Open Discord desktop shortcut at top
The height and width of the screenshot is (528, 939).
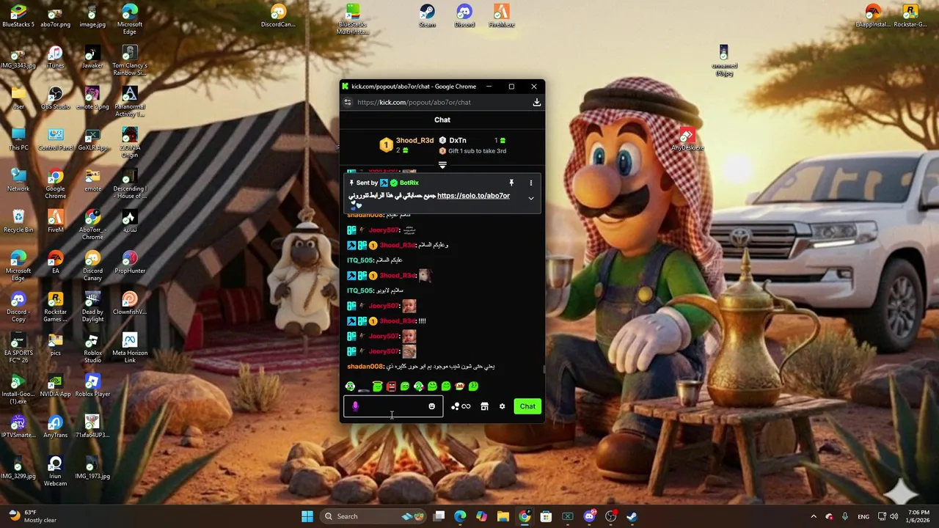coord(464,16)
